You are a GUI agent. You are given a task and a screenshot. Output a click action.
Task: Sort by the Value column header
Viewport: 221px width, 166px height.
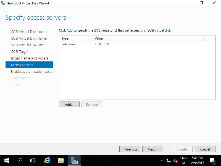pos(148,38)
